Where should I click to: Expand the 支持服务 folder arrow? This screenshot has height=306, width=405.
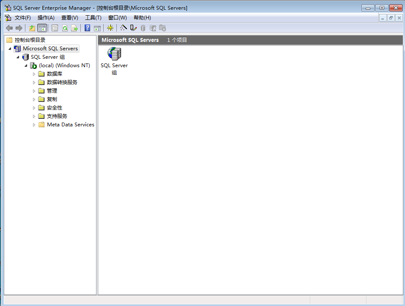coord(34,116)
